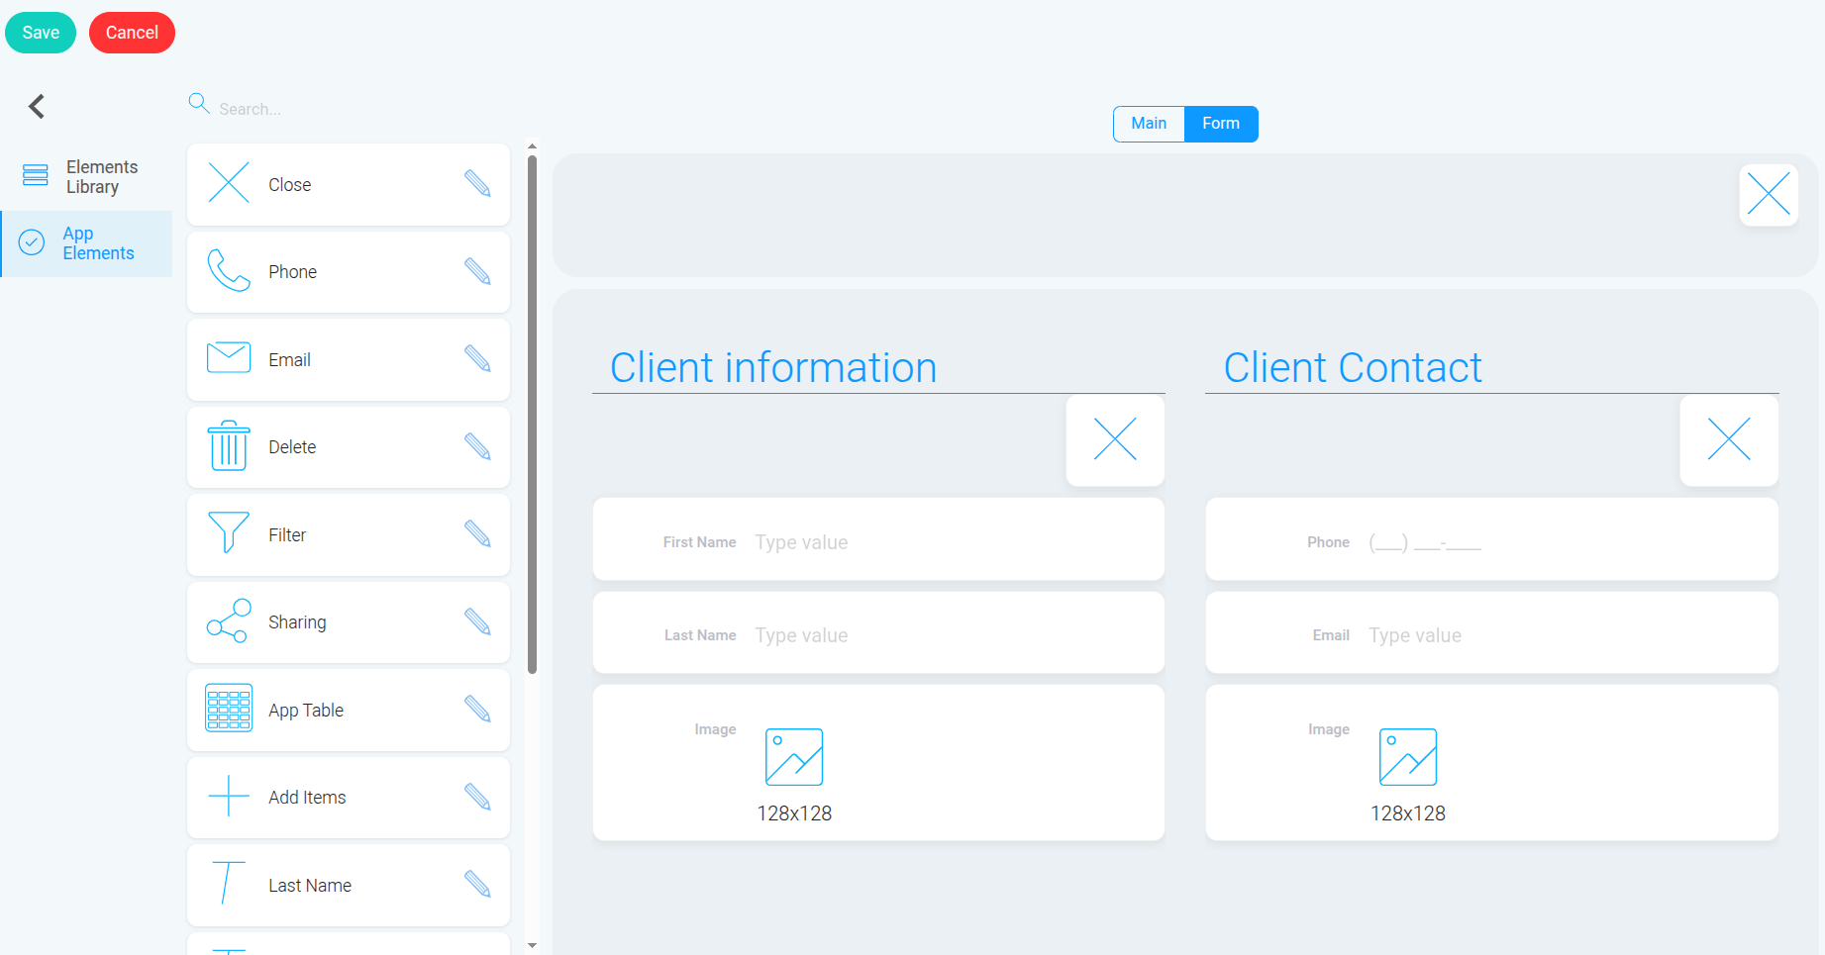Click the magnifier search icon

tap(199, 104)
